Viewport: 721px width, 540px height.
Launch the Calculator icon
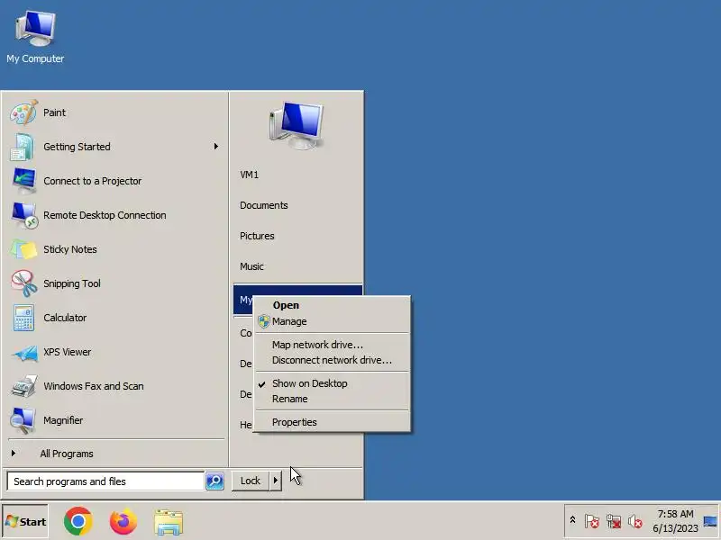pyautogui.click(x=23, y=318)
